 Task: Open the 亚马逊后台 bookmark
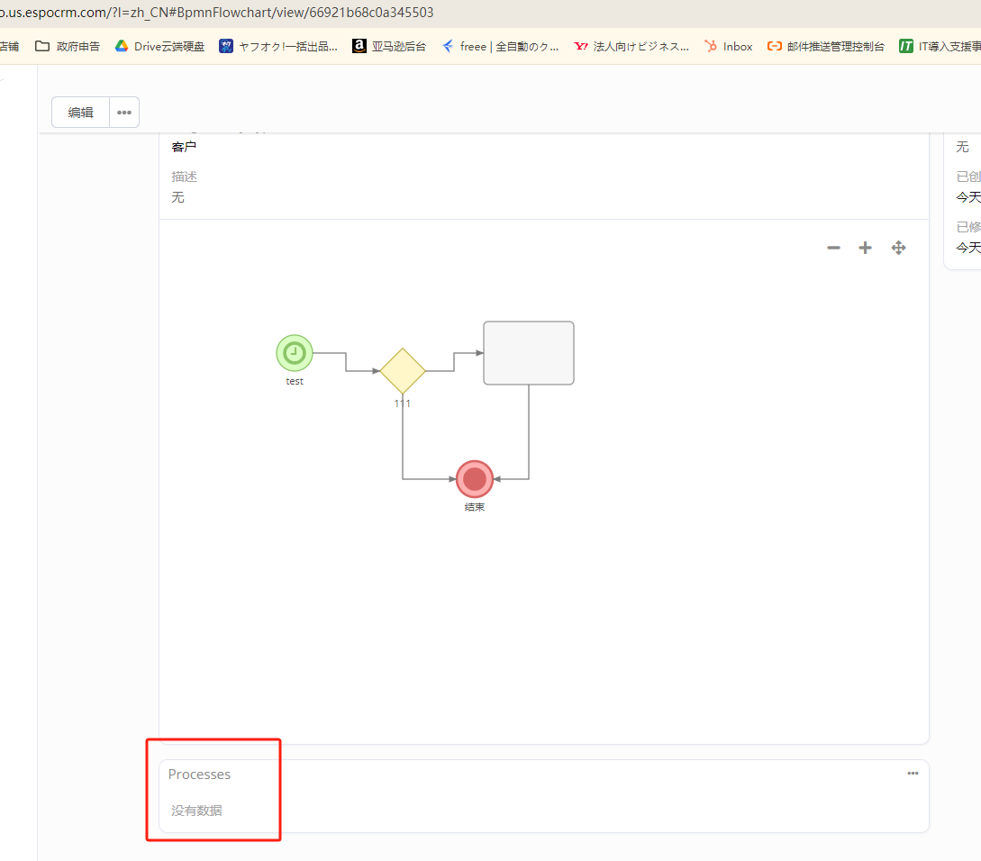coord(389,46)
